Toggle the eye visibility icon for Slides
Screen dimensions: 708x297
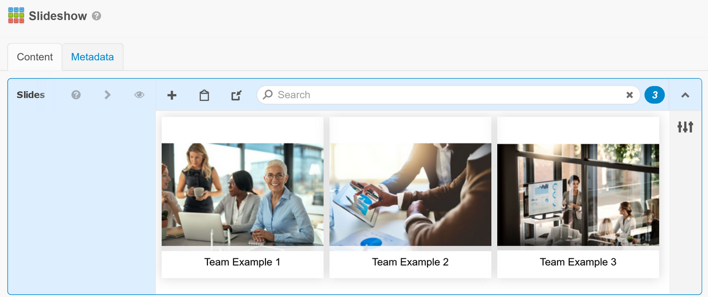click(139, 95)
